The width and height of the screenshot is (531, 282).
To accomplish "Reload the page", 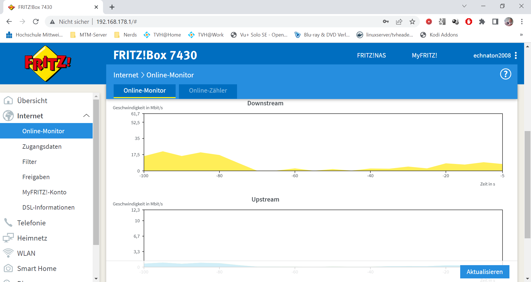I will tap(36, 22).
